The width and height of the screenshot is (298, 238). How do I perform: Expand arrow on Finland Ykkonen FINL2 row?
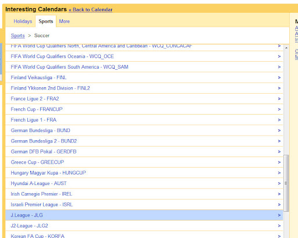279,88
